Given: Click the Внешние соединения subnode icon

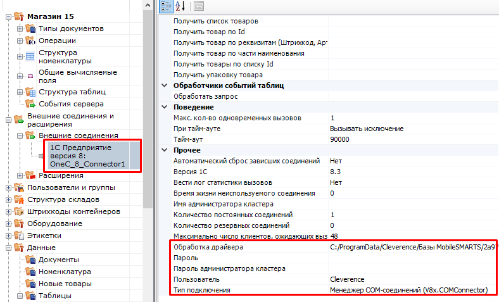Looking at the screenshot, I should [30, 135].
